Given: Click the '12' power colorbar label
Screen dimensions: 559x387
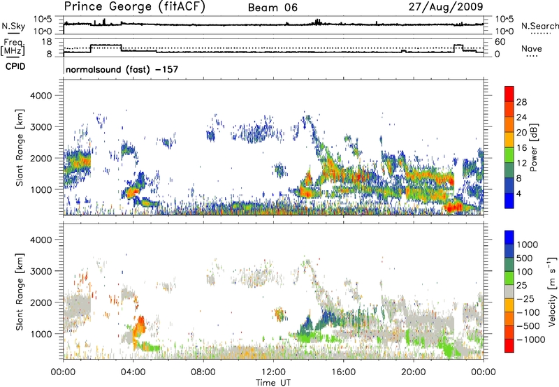Looking at the screenshot, I should [521, 163].
